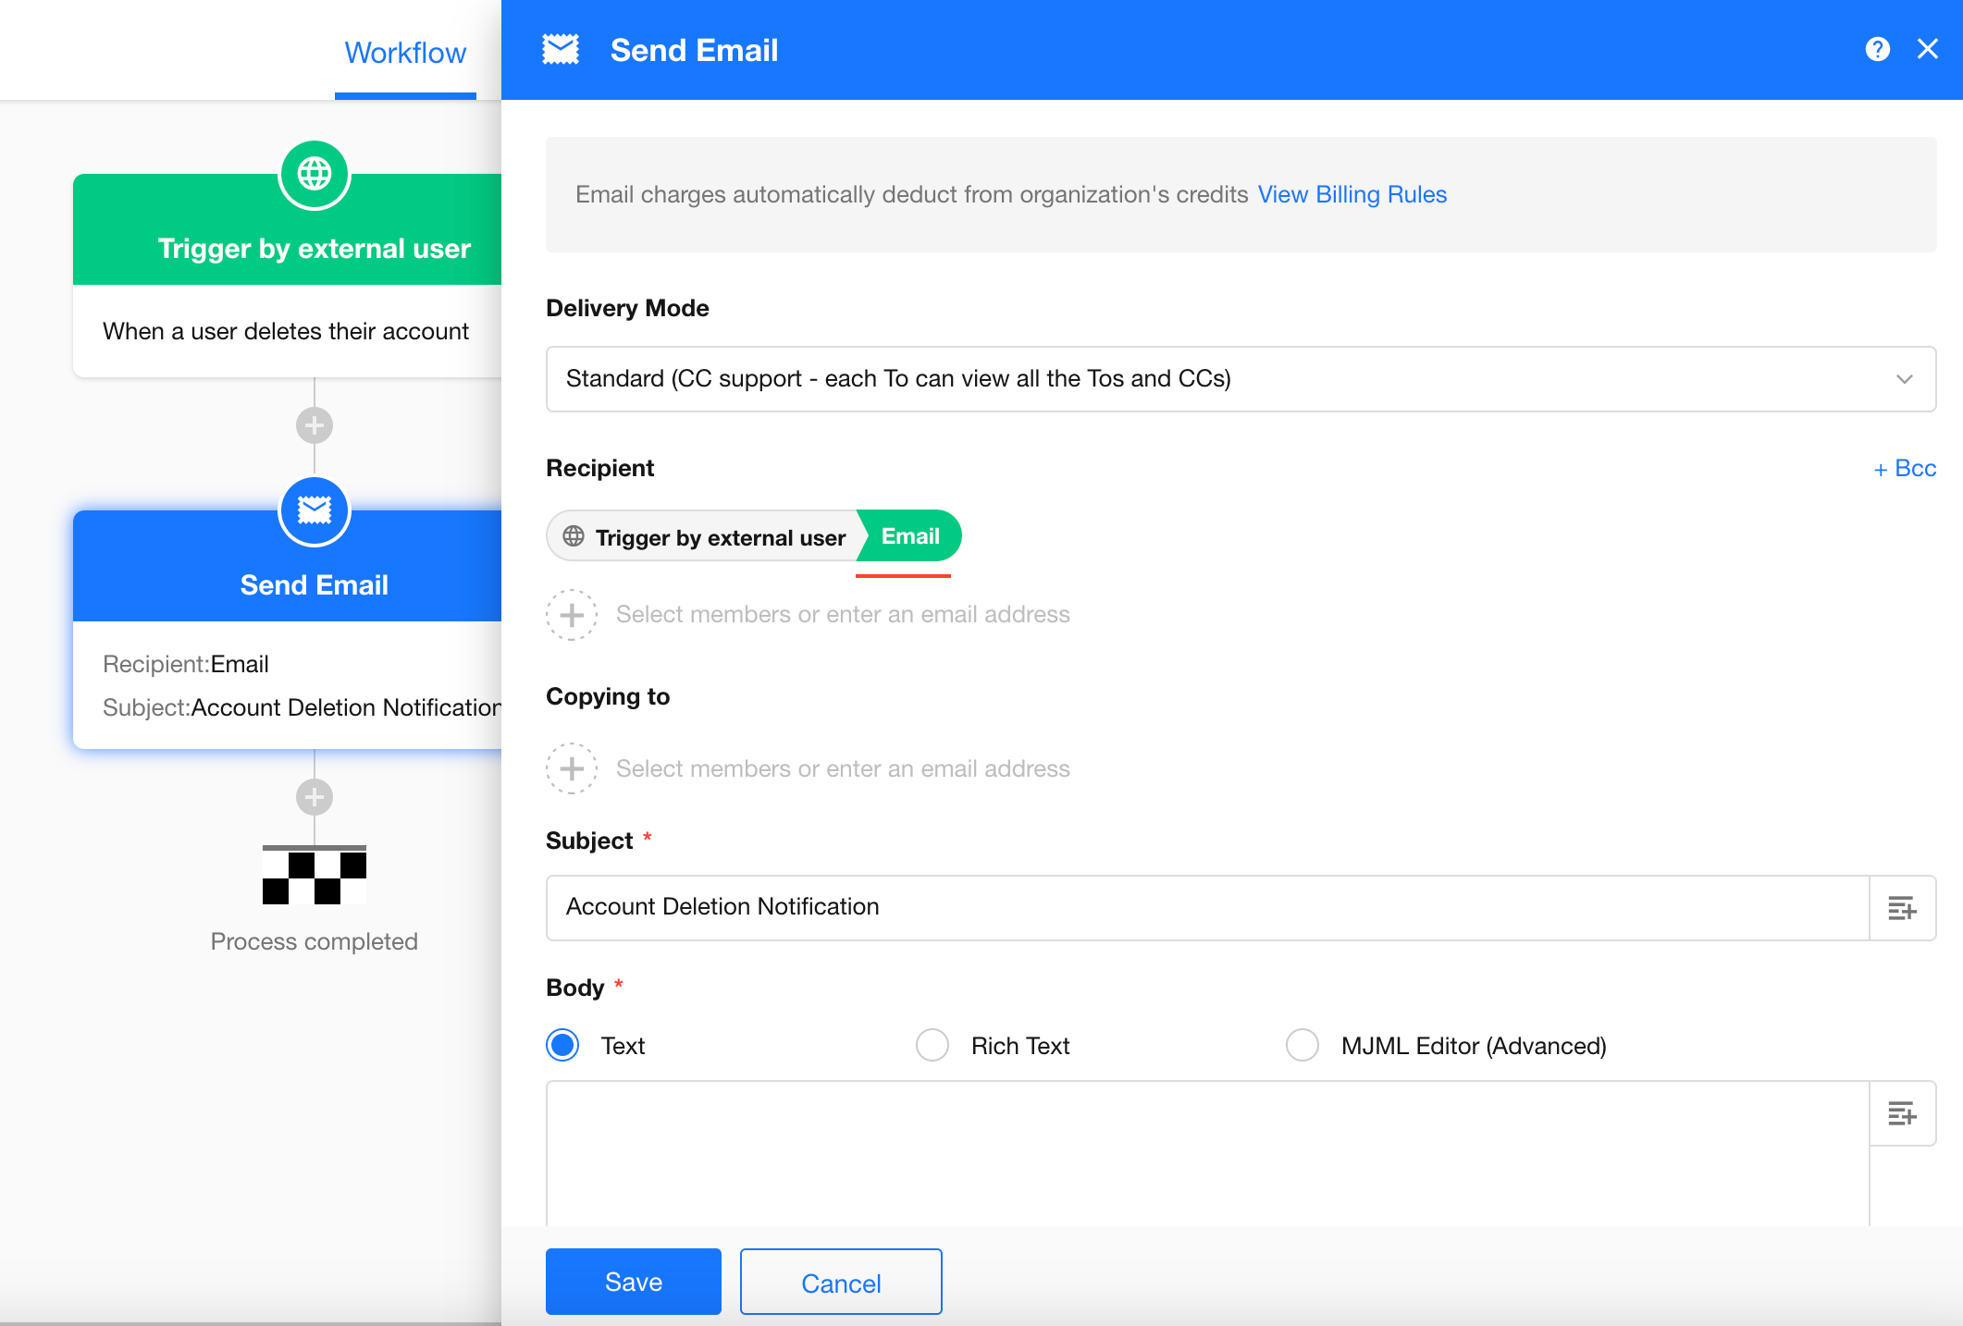Add a Bcc recipient
1963x1326 pixels.
pyautogui.click(x=1905, y=469)
